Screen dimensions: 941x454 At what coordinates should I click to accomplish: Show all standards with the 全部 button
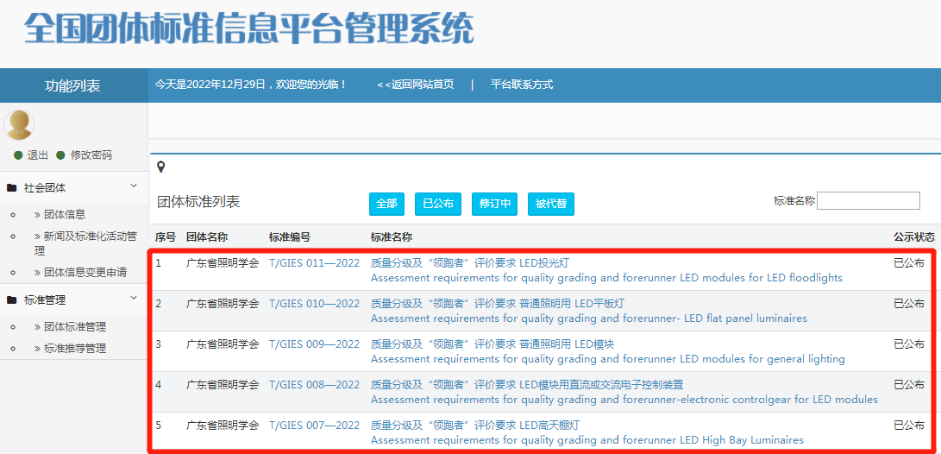[x=386, y=205]
